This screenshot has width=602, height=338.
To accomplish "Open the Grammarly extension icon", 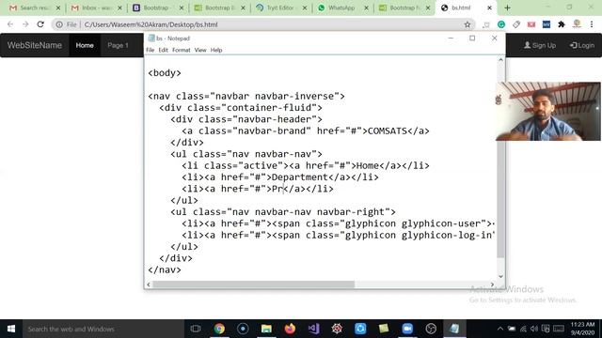I will coord(501,24).
